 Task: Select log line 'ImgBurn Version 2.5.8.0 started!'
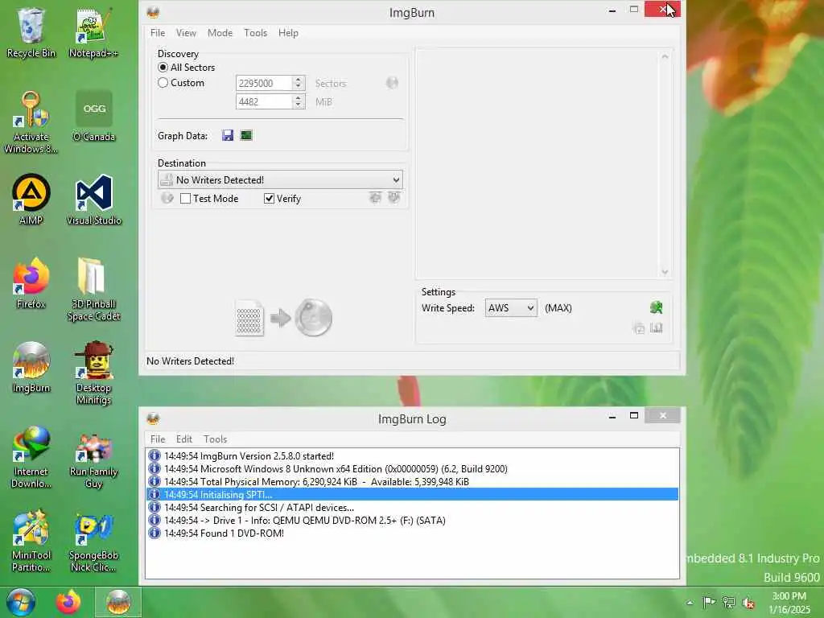[412, 455]
